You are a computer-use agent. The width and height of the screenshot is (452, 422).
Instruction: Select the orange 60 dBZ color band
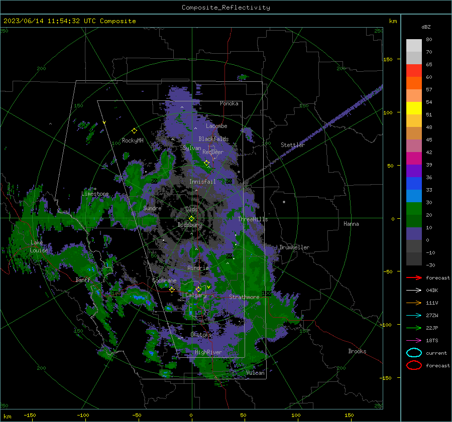[x=414, y=83]
